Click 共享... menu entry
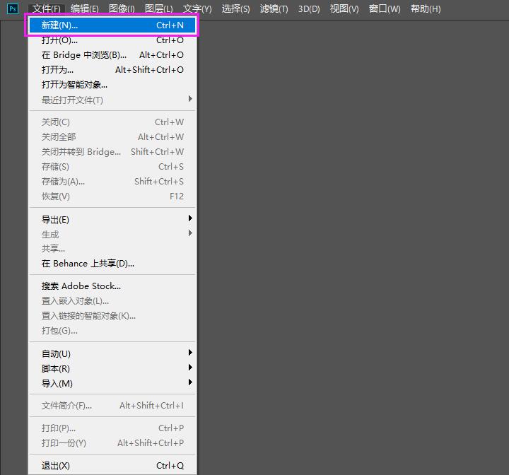 pos(112,249)
